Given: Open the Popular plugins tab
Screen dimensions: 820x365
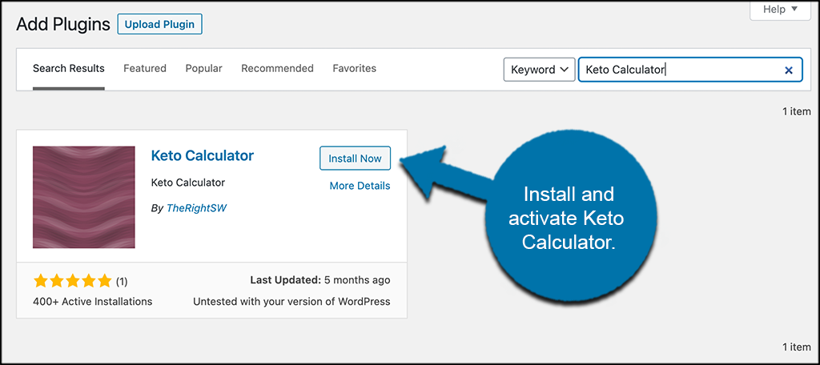Looking at the screenshot, I should (x=204, y=69).
